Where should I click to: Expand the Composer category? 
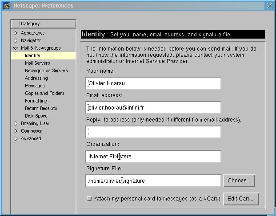coord(16,131)
